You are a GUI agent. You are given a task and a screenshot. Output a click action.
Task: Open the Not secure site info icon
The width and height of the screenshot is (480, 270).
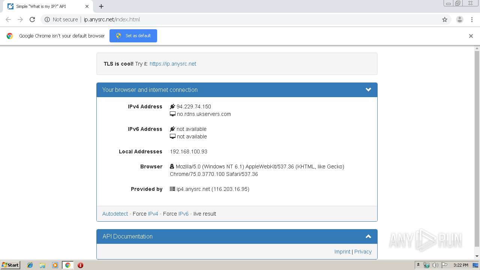click(x=47, y=19)
